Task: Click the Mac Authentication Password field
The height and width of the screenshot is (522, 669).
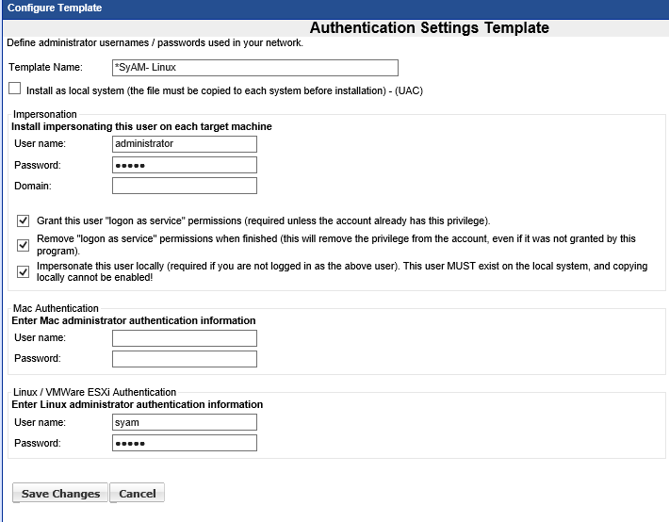Action: click(184, 359)
